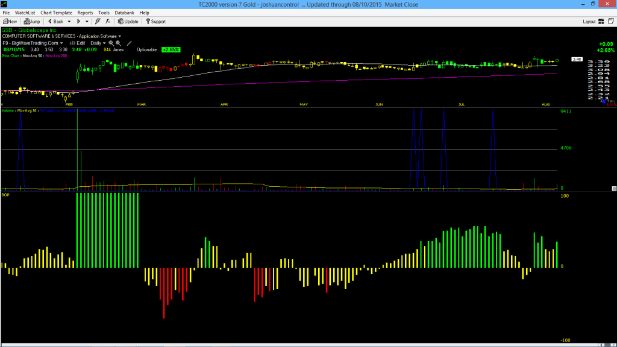This screenshot has width=617, height=347.
Task: Click the Support button
Action: point(155,22)
